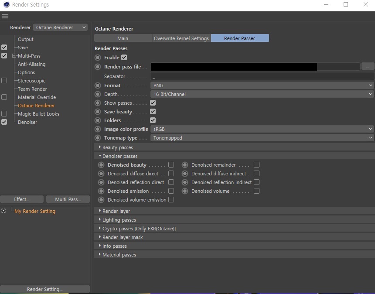Click the active render setting icon beside My Render Setting
375x294 pixels.
pyautogui.click(x=3, y=211)
